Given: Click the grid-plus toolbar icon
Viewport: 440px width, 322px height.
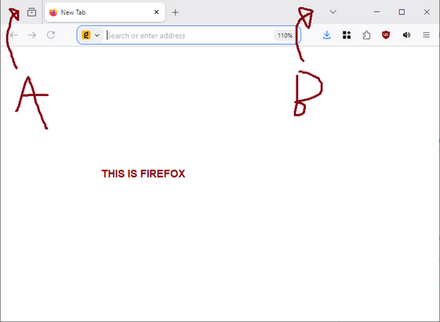Looking at the screenshot, I should [x=347, y=35].
